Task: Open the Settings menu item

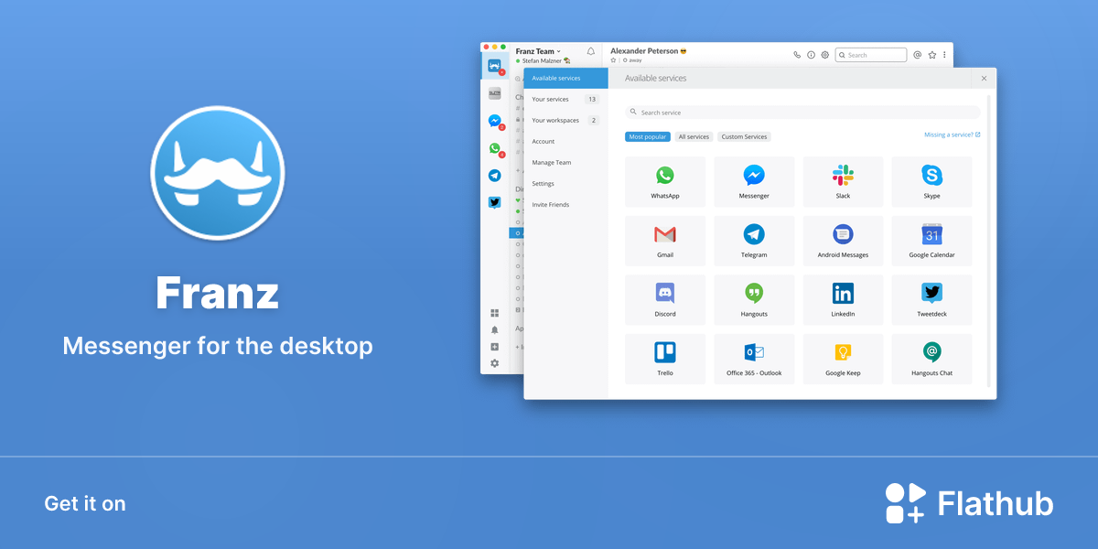Action: [x=565, y=183]
